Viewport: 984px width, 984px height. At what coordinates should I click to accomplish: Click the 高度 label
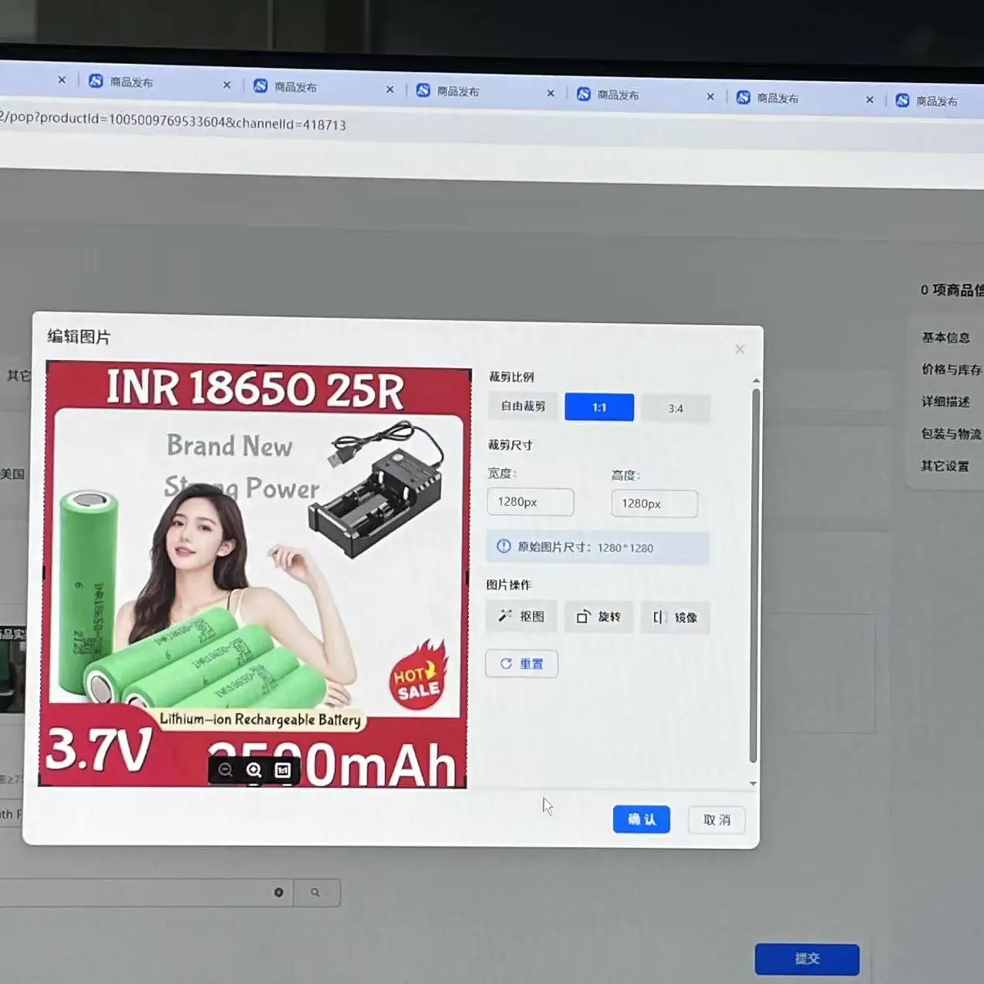[x=625, y=475]
